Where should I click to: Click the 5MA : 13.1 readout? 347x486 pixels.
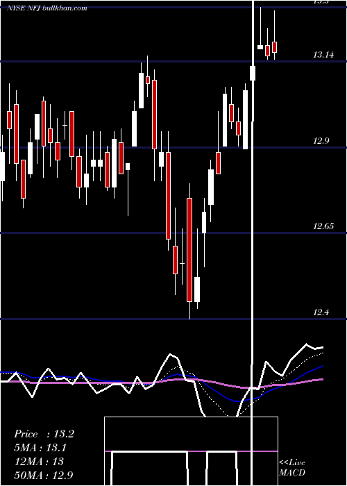point(40,448)
